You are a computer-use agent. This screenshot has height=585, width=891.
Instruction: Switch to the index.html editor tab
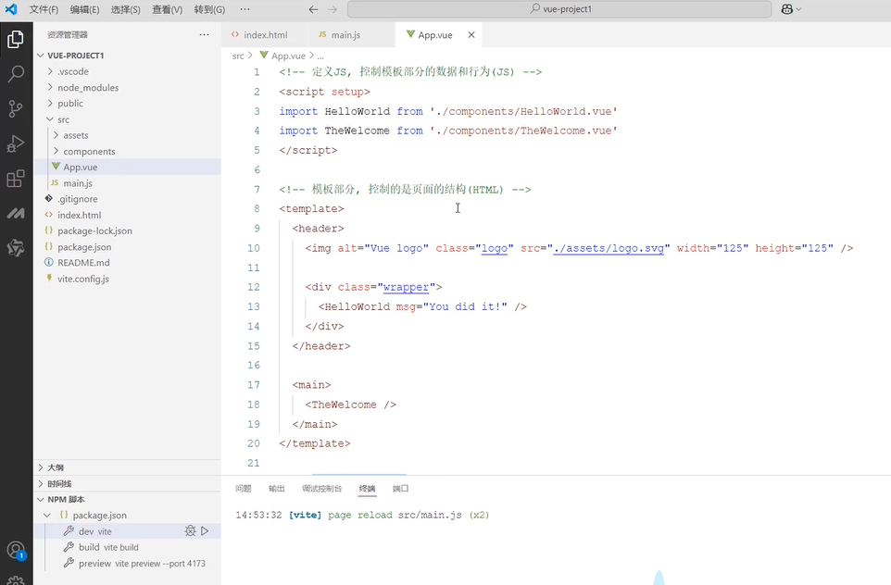(x=265, y=34)
